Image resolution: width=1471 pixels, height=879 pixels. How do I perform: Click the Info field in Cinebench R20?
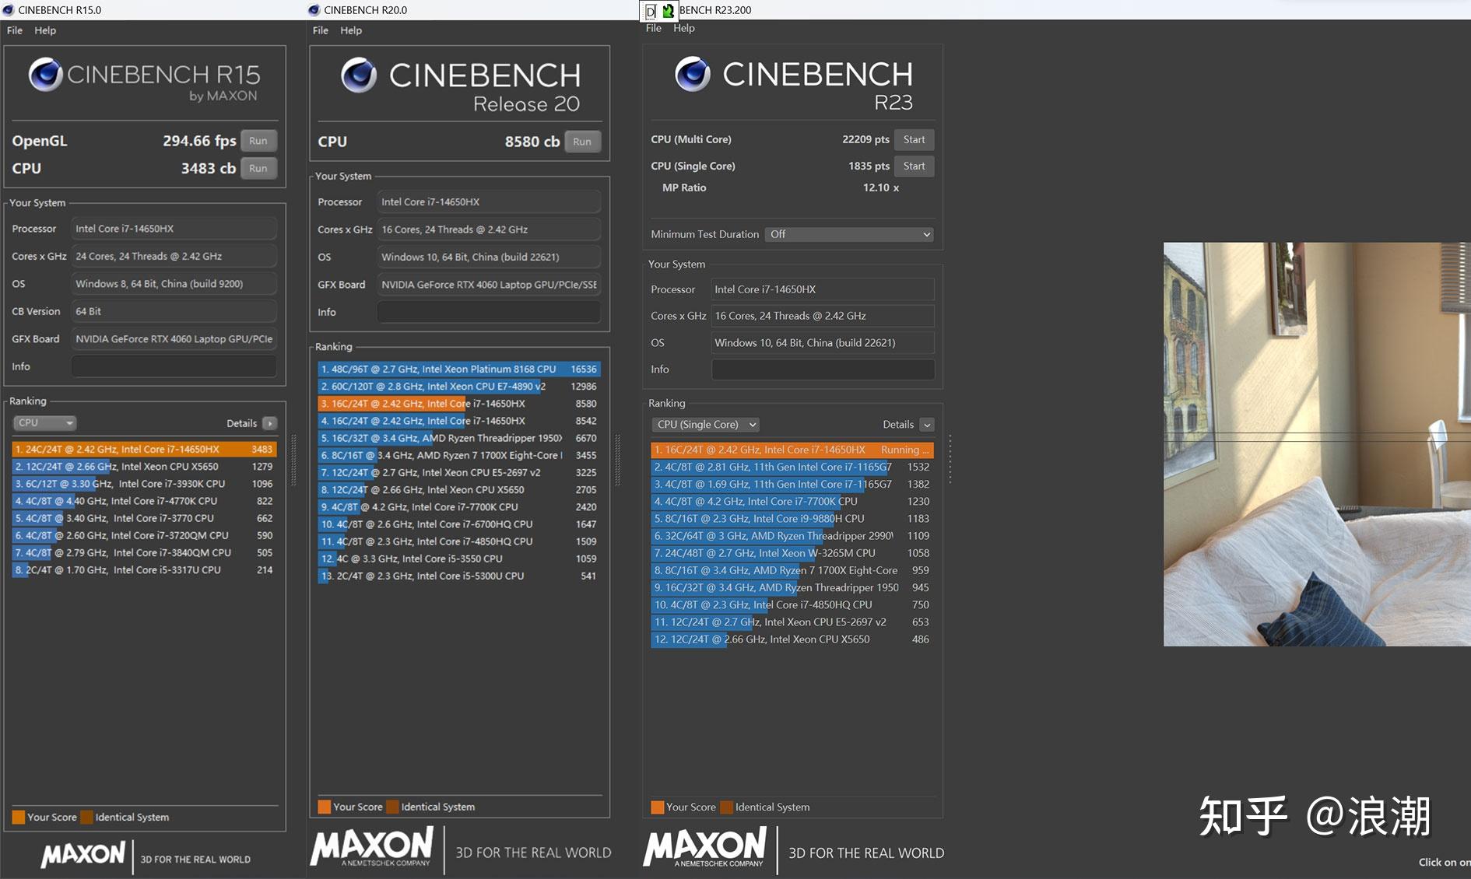click(489, 312)
